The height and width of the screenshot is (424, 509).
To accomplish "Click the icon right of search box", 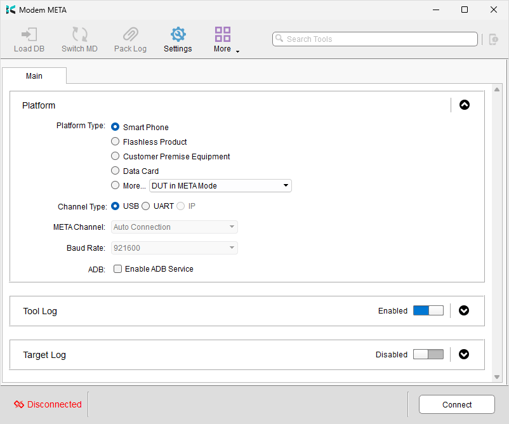I will click(493, 39).
